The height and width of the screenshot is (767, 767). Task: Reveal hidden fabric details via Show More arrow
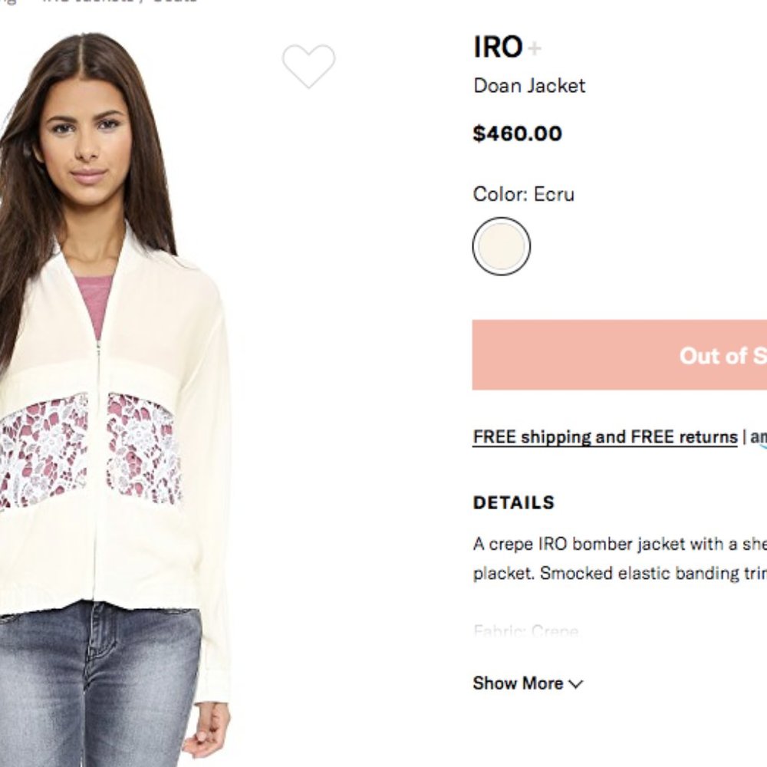(x=577, y=683)
